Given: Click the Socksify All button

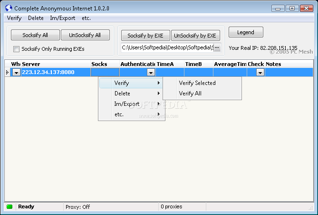Looking at the screenshot, I should pyautogui.click(x=35, y=35).
